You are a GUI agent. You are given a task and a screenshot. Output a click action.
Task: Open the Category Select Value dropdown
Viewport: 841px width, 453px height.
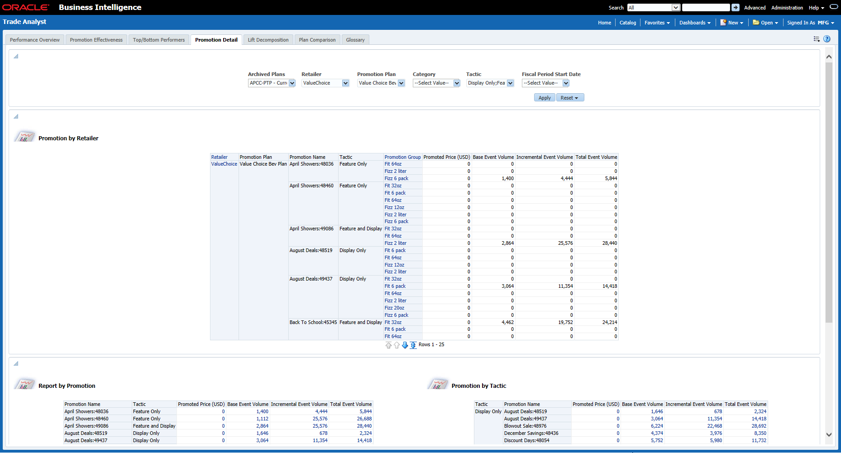pos(456,83)
